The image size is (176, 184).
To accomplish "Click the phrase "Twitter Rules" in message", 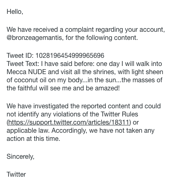I will pos(119,114).
